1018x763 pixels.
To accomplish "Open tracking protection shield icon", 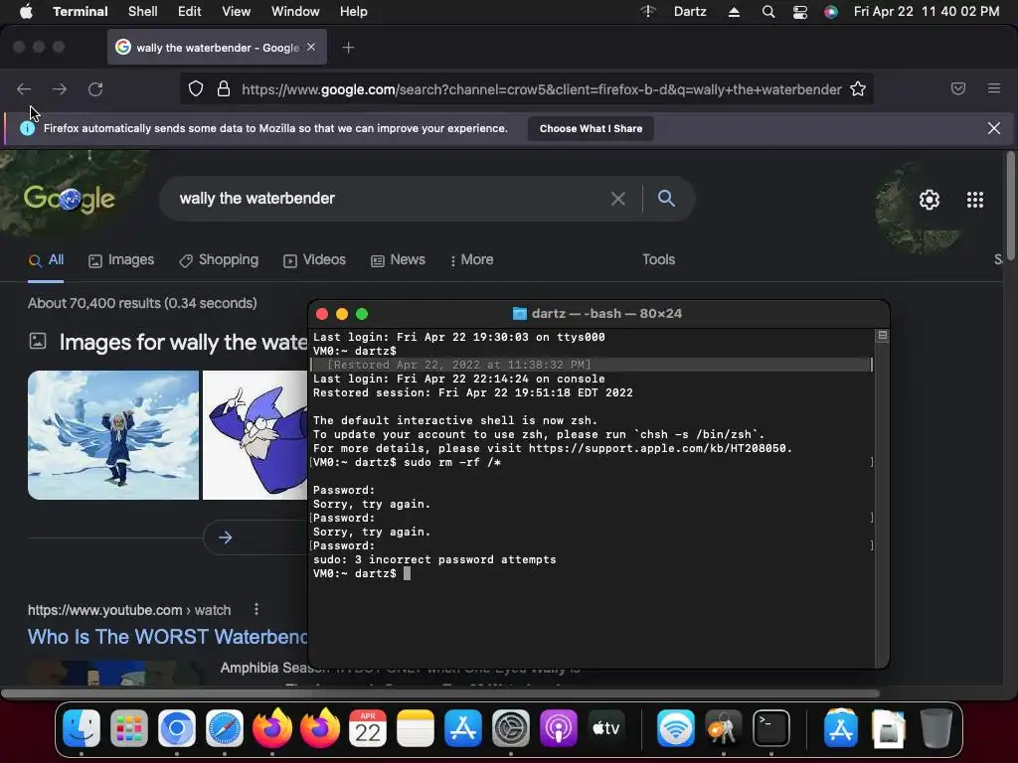I will pyautogui.click(x=196, y=88).
